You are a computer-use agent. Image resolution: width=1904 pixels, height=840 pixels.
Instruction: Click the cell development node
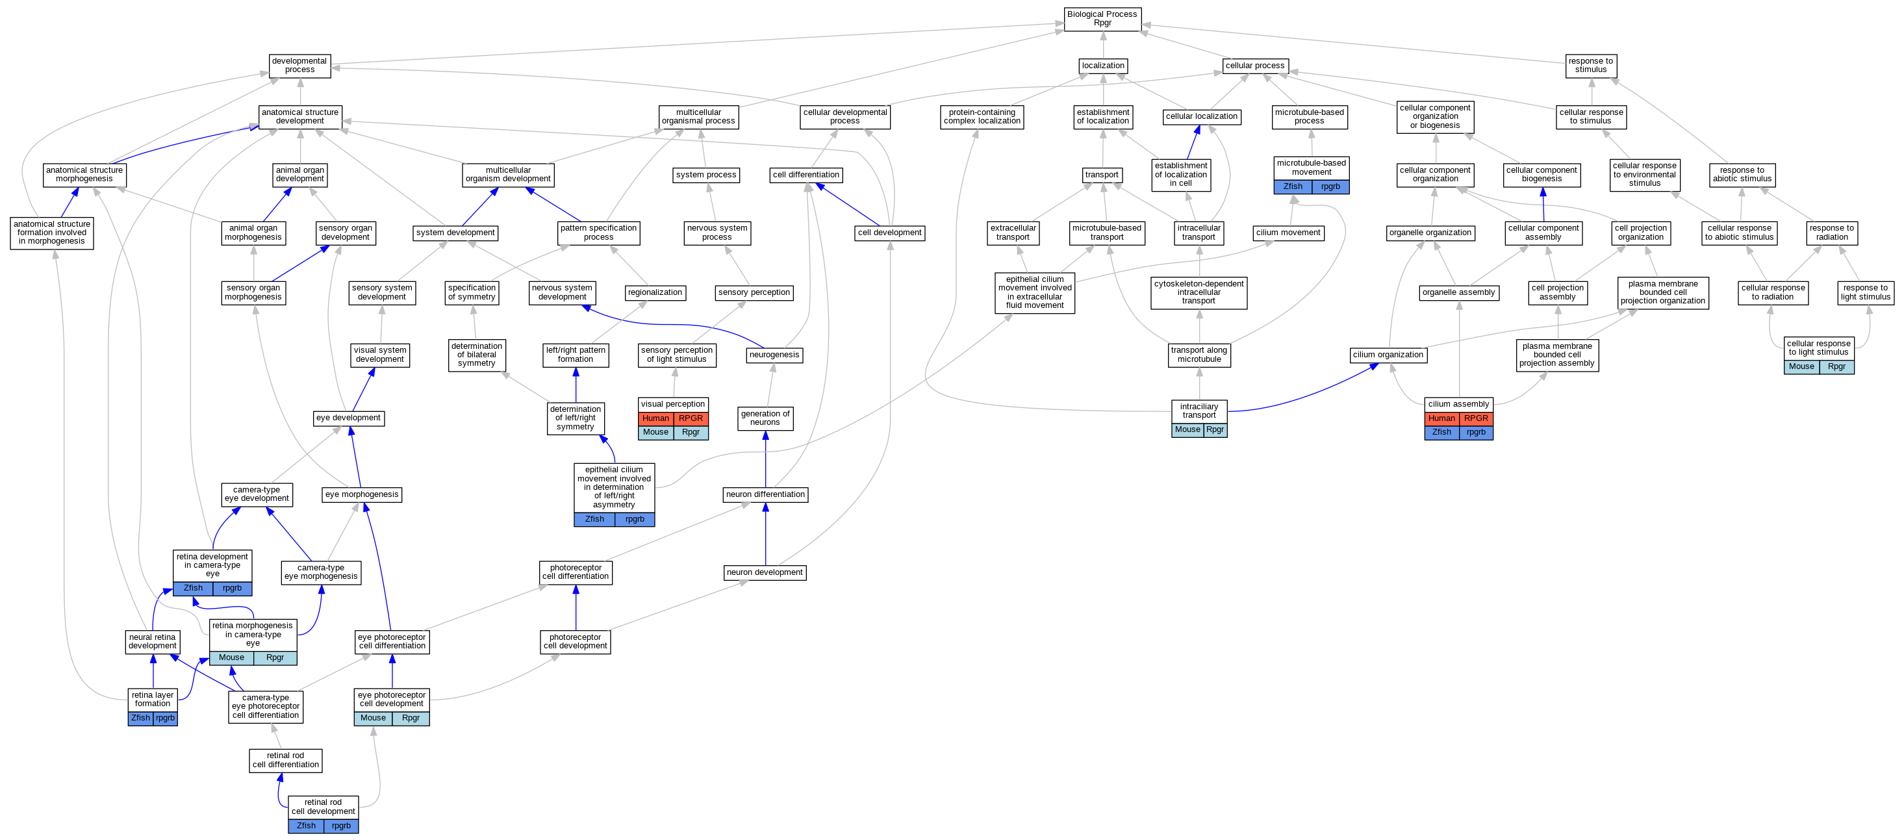(x=890, y=233)
